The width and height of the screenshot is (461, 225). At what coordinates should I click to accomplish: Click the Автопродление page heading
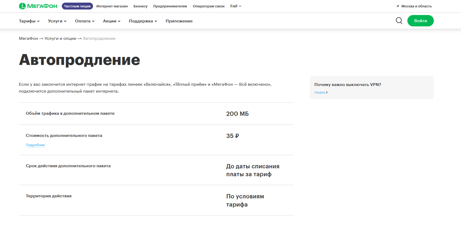click(80, 60)
